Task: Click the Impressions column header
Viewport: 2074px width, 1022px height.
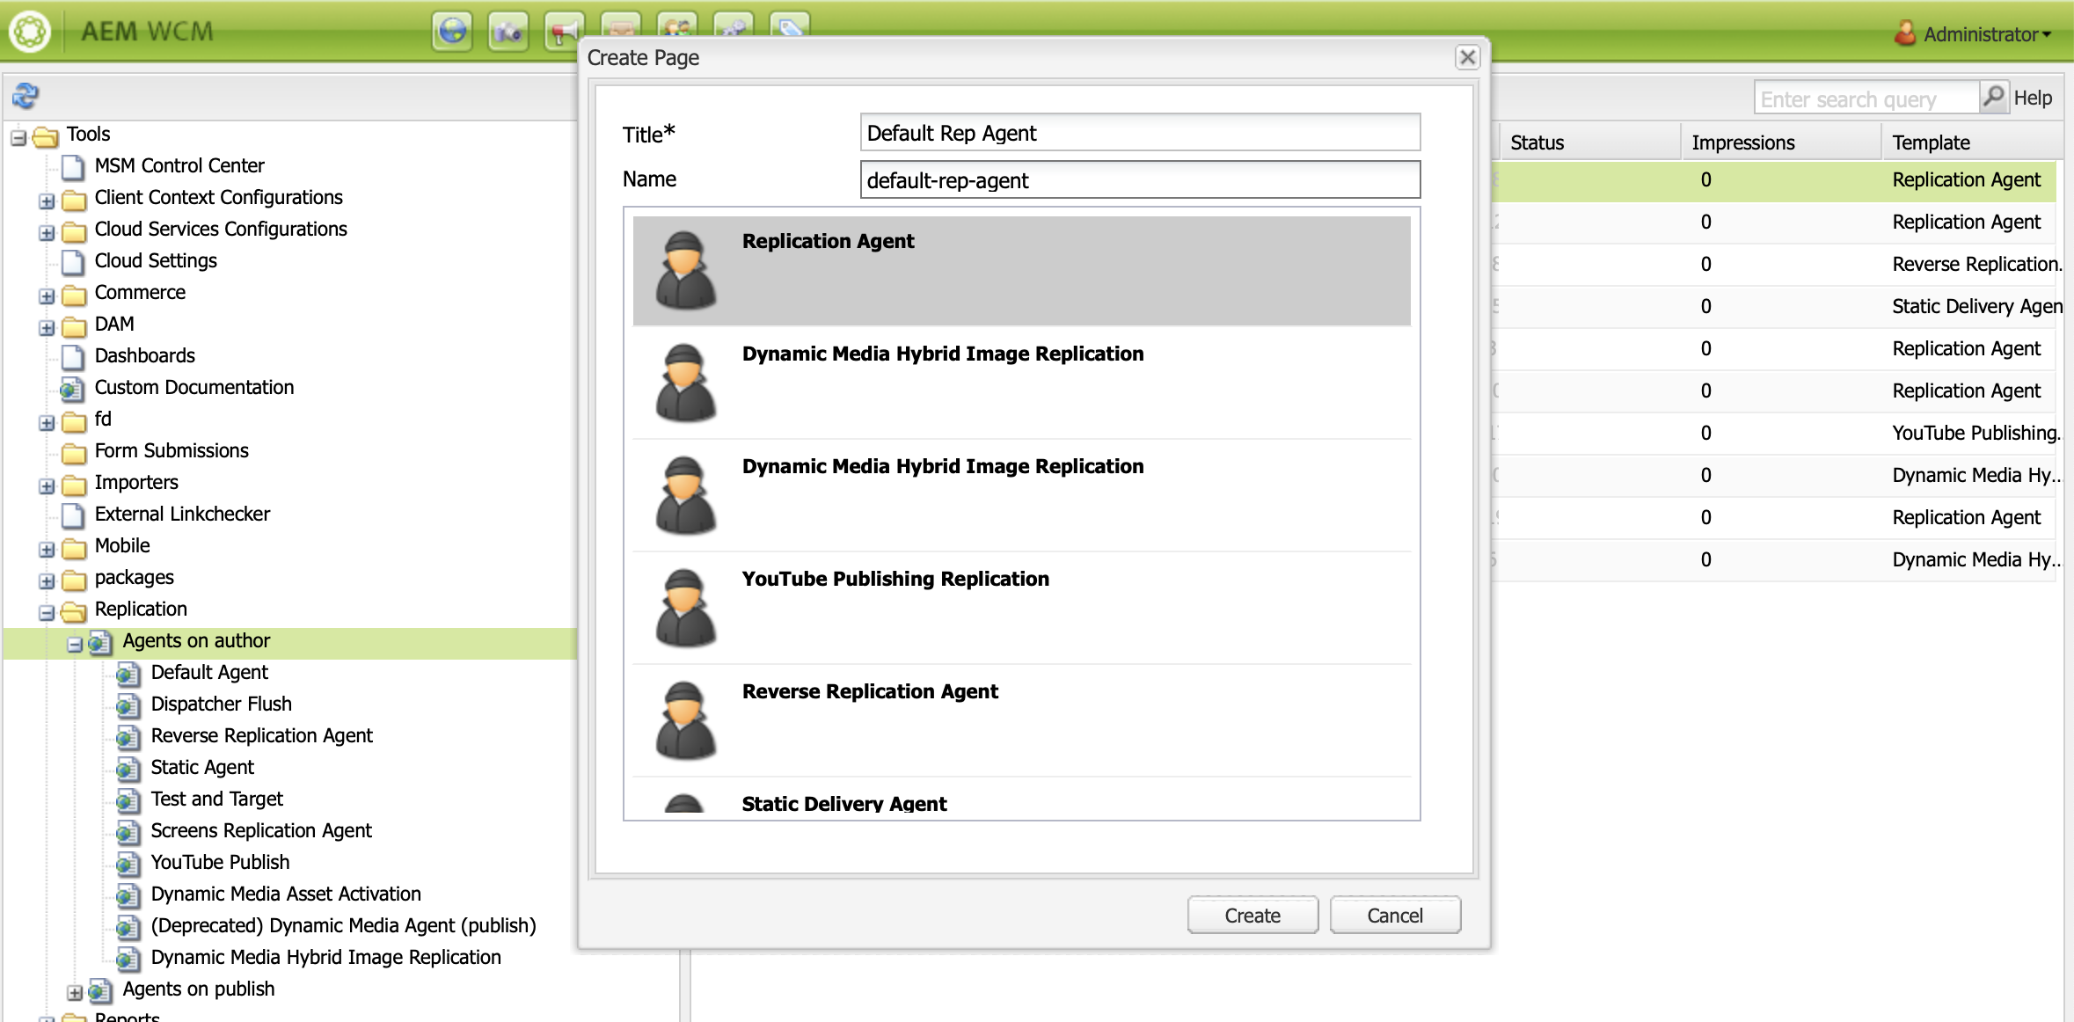Action: 1742,142
